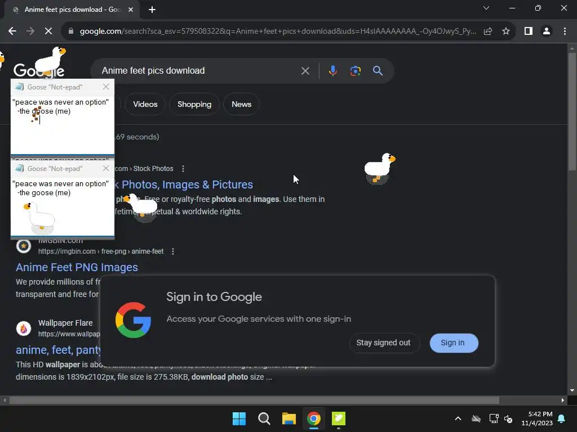Switch to Videos results tab

click(145, 104)
